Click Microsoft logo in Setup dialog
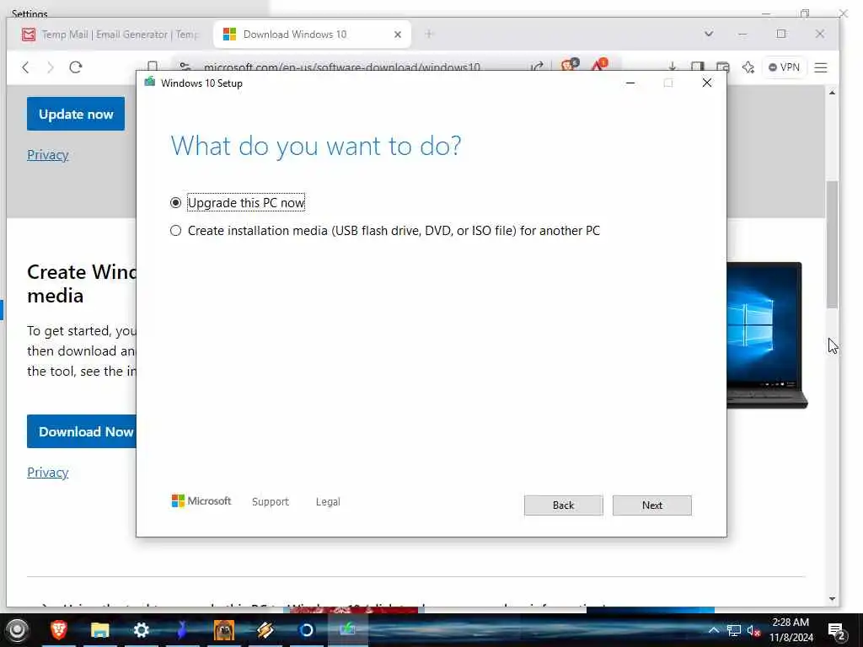863x647 pixels. (x=201, y=501)
